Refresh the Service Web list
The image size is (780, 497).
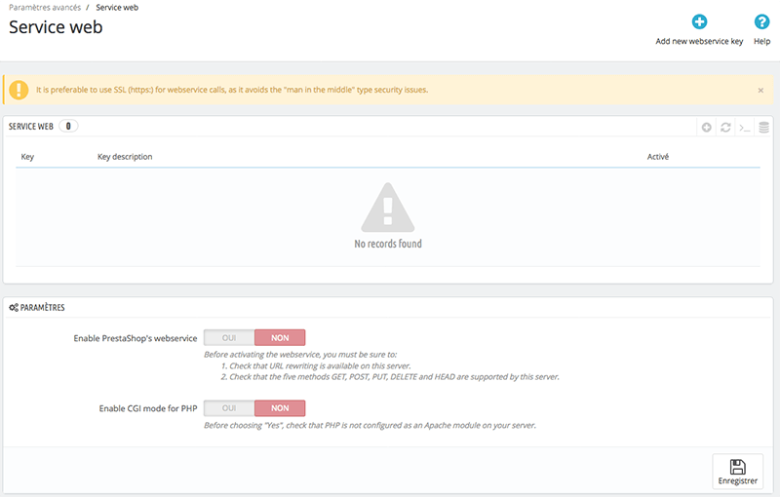click(x=725, y=128)
